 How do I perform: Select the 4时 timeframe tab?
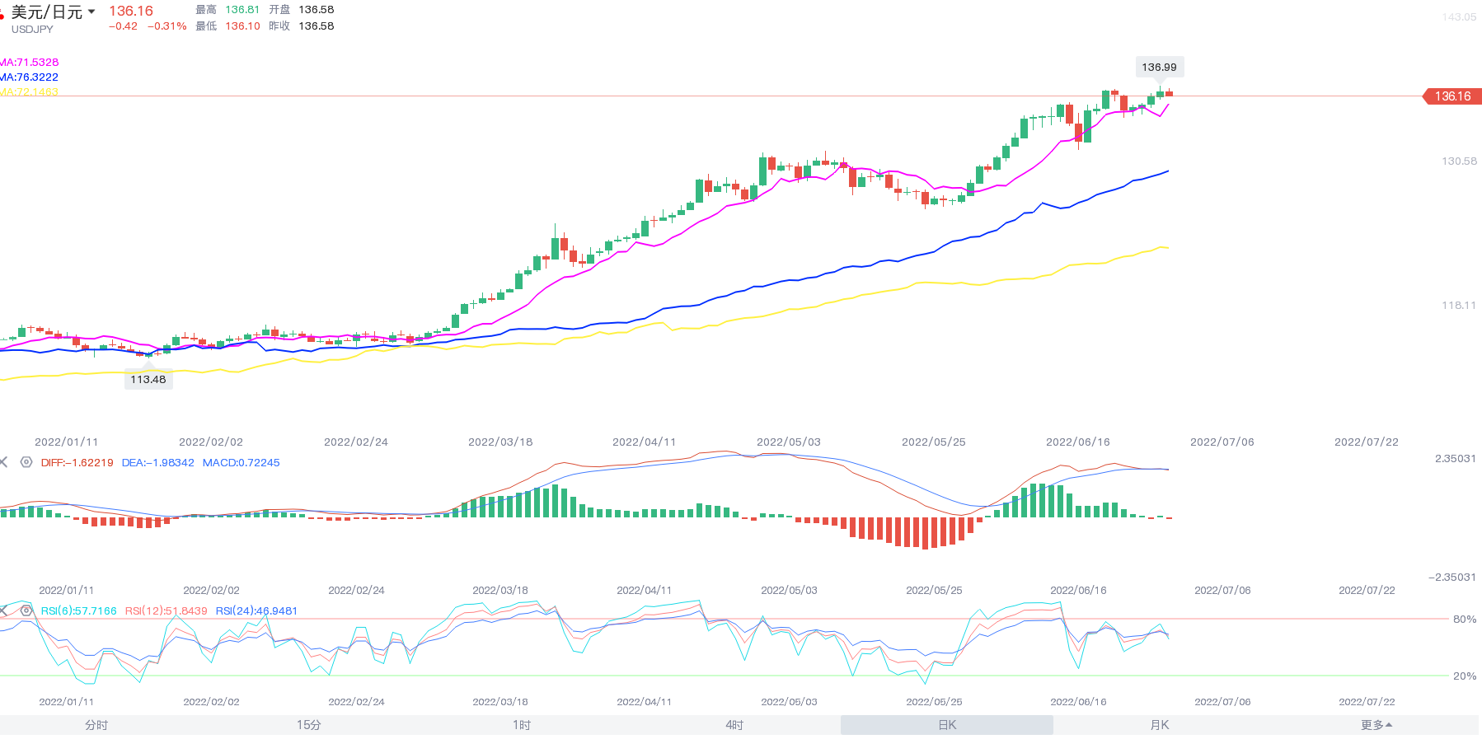tap(734, 725)
